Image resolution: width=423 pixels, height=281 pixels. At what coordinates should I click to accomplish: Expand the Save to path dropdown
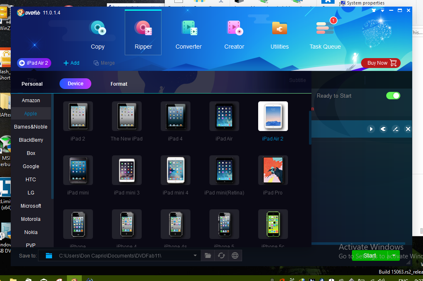tap(195, 255)
